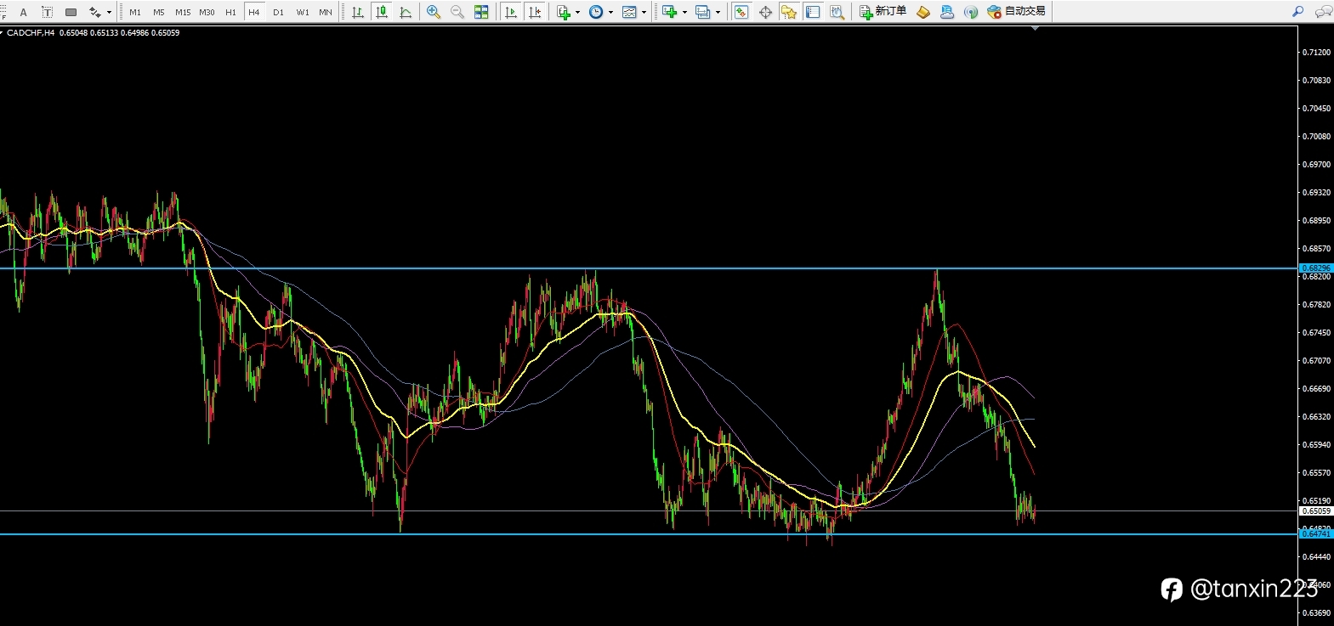The height and width of the screenshot is (626, 1334).
Task: Open the chart templates button
Action: [629, 12]
